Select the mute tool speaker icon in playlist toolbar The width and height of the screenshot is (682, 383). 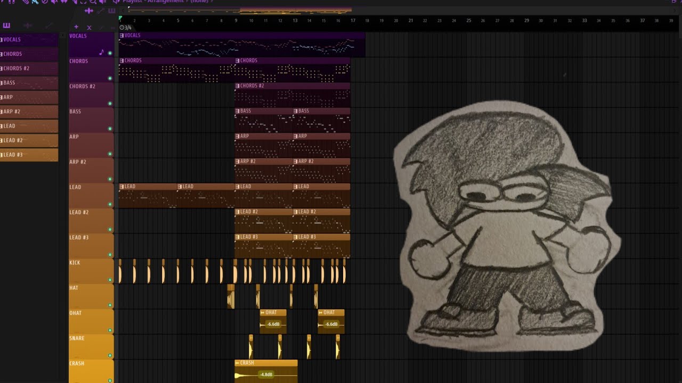[54, 2]
